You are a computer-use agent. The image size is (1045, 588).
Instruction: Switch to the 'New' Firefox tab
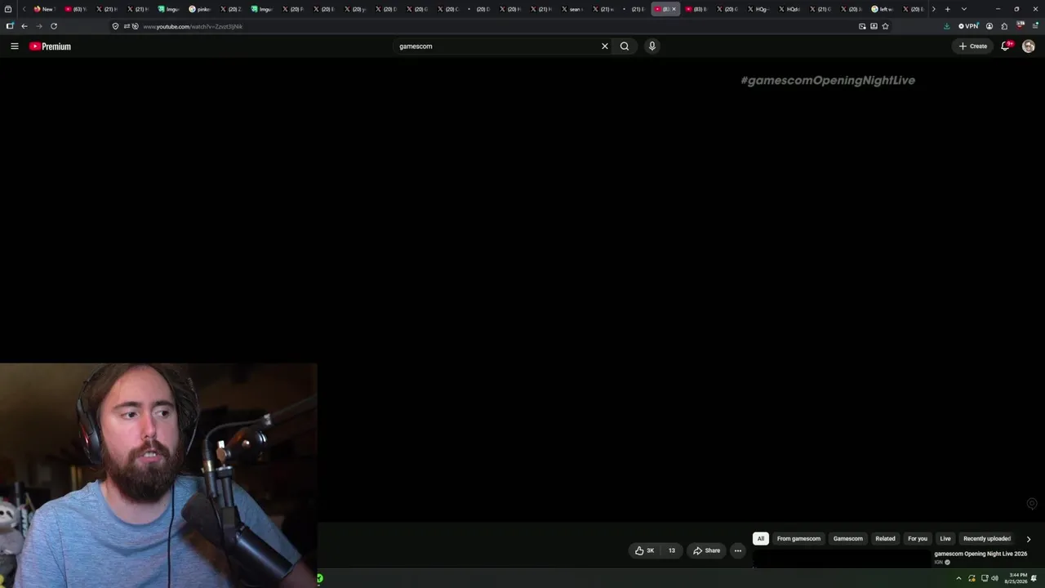click(43, 9)
